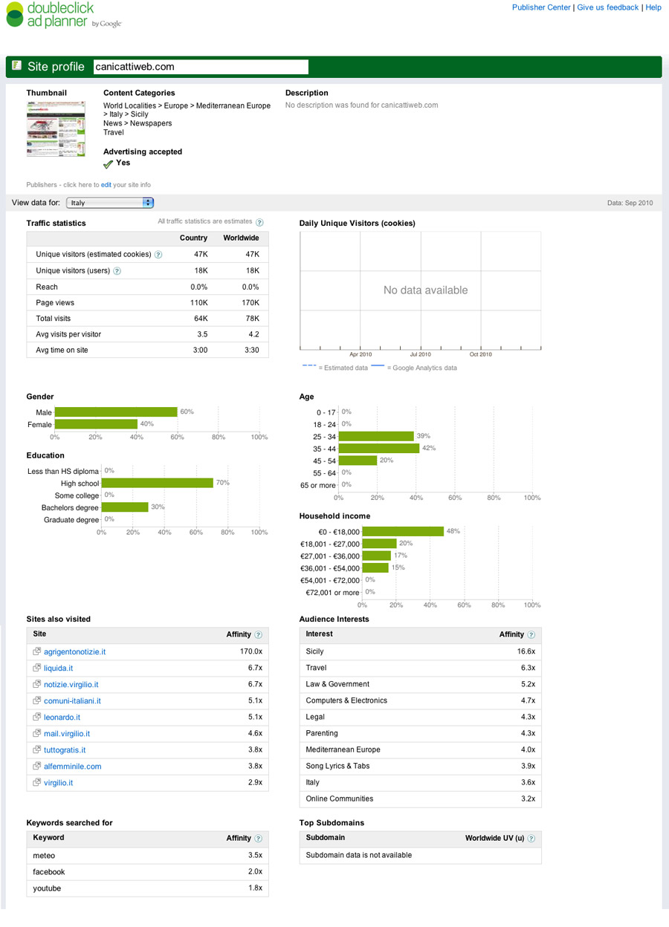The height and width of the screenshot is (927, 669).
Task: Click the virgilio.it link with 2.9x affinity
Action: click(x=58, y=783)
